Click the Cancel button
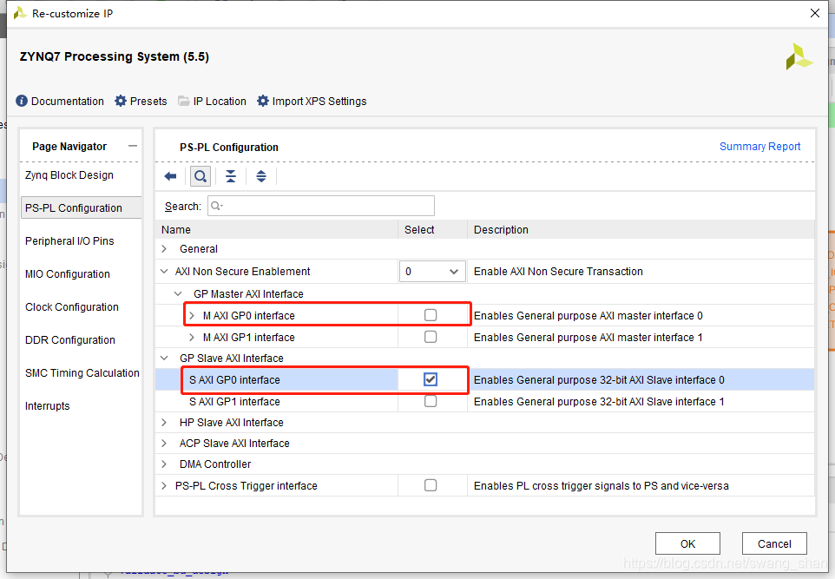This screenshot has width=835, height=579. (x=774, y=543)
